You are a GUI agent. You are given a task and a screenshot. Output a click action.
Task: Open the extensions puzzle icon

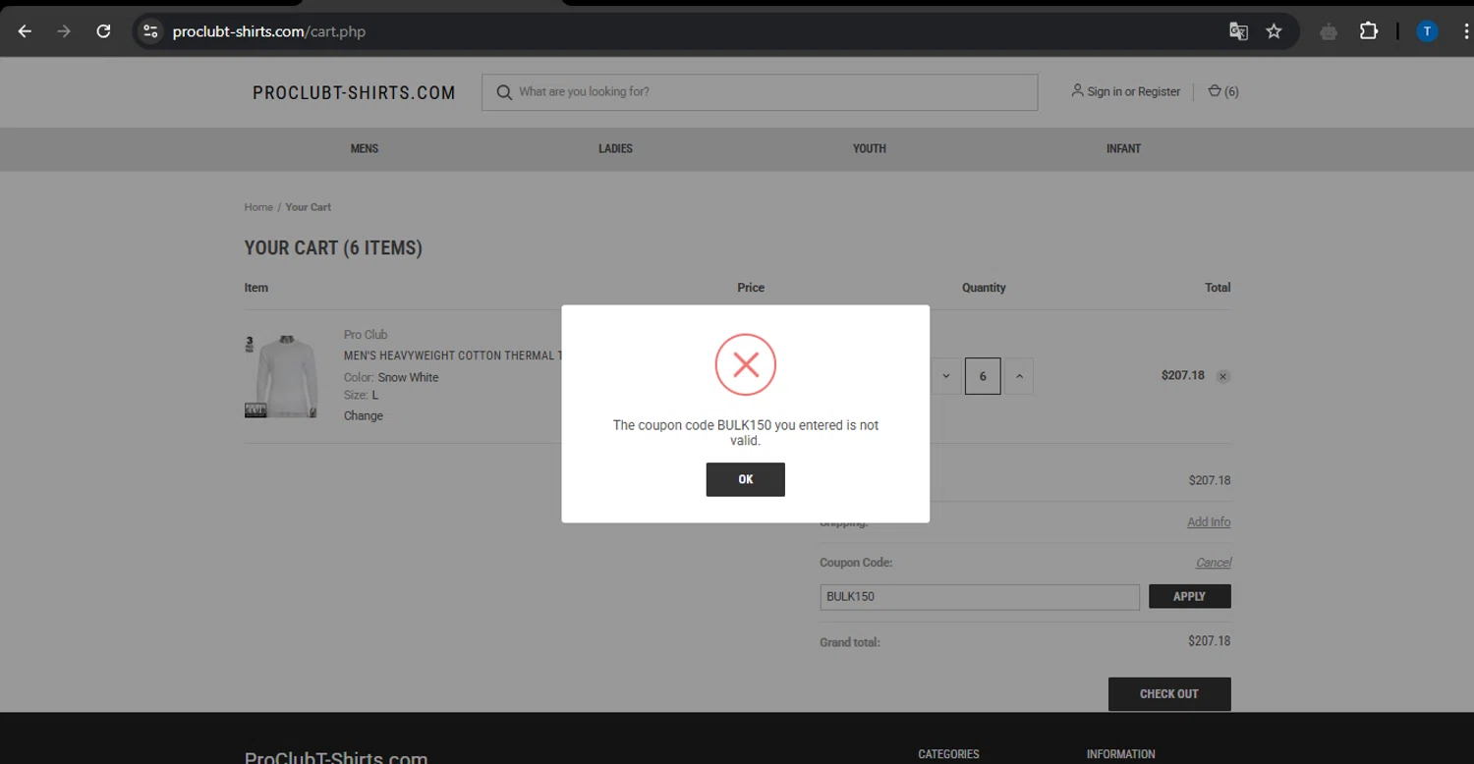click(x=1369, y=31)
